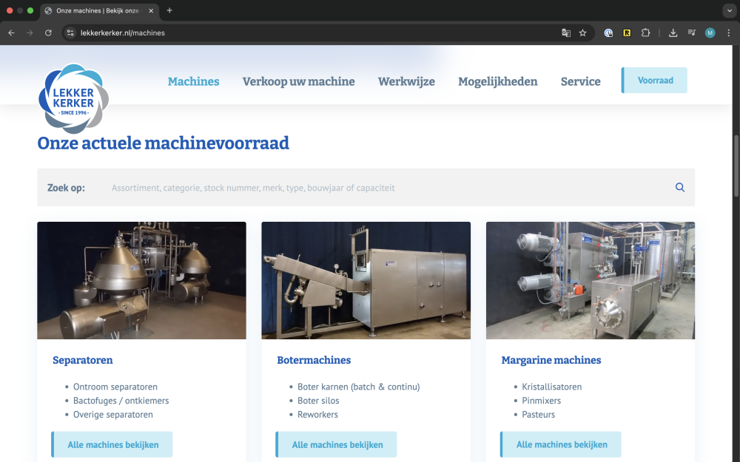The height and width of the screenshot is (462, 740).
Task: Click the Zoek op search input field
Action: click(x=385, y=188)
